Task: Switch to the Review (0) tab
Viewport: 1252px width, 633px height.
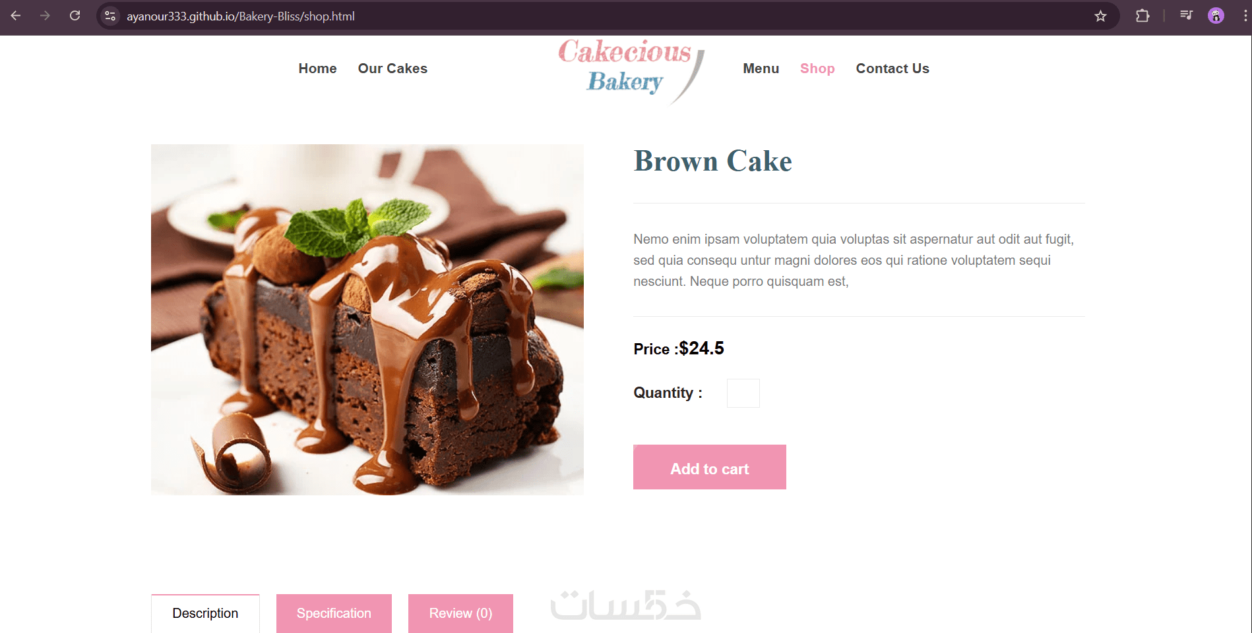Action: [x=460, y=613]
